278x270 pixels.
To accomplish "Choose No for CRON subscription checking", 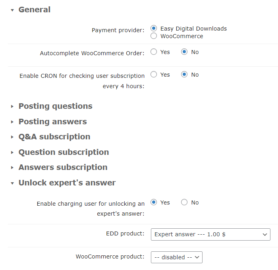I will pyautogui.click(x=184, y=75).
